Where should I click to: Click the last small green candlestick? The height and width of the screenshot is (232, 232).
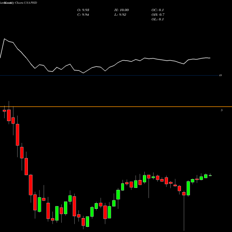tap(210, 175)
